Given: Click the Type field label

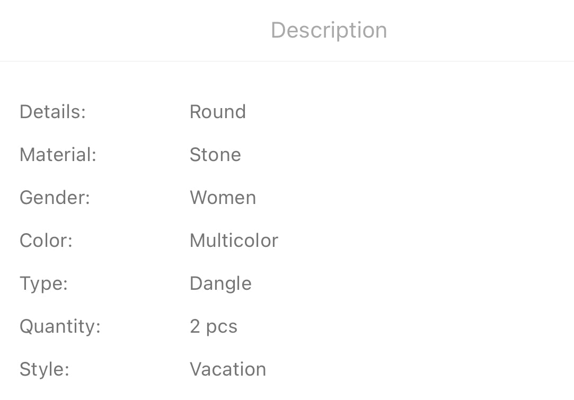Looking at the screenshot, I should (x=43, y=283).
